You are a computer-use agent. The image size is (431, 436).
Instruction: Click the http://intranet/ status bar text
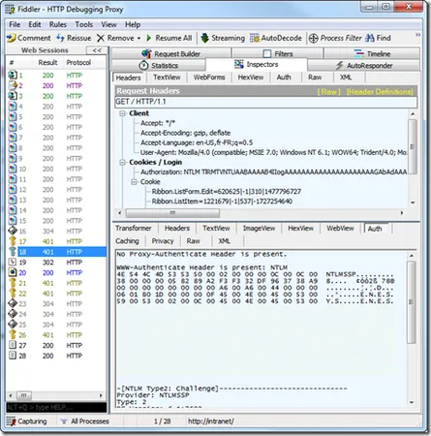(x=211, y=421)
